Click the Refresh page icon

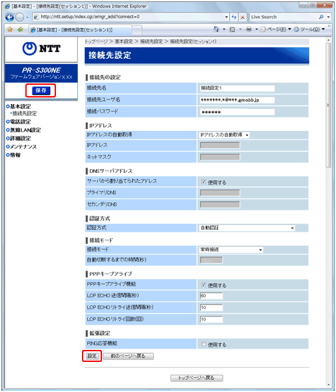click(x=234, y=17)
